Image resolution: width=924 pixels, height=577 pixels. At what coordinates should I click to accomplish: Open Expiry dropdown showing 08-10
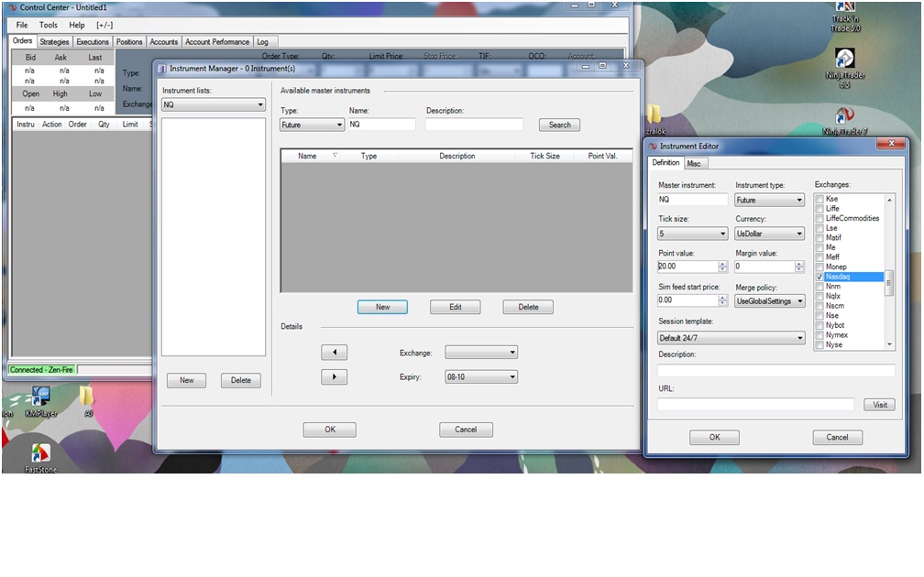point(481,376)
